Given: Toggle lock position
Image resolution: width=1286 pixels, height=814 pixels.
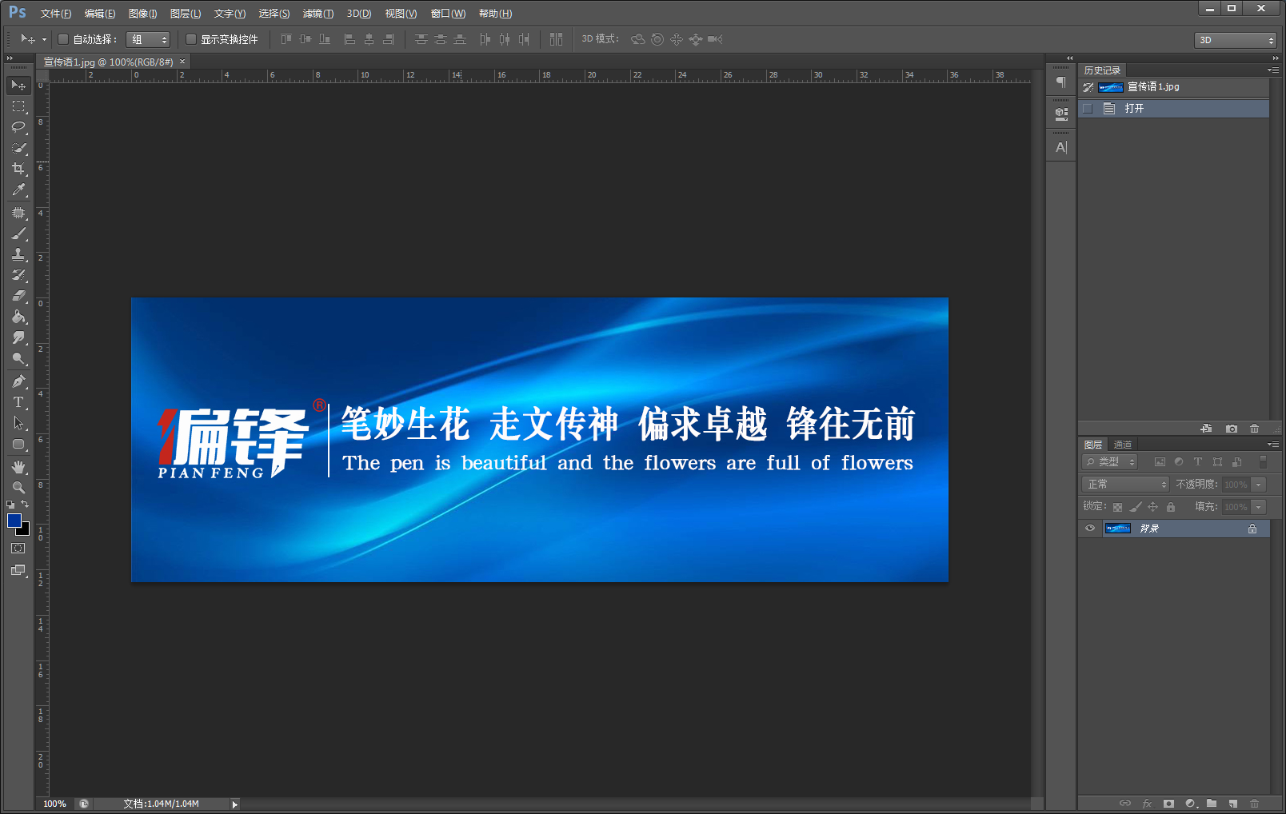Looking at the screenshot, I should tap(1152, 507).
